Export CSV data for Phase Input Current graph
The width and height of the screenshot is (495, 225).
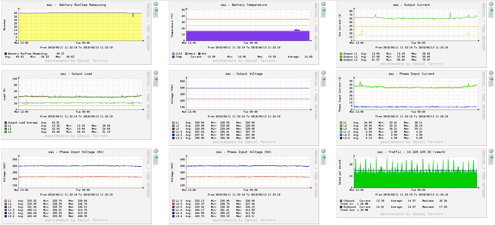coord(491,78)
